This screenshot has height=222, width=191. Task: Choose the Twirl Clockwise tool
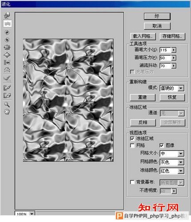click(x=7, y=32)
